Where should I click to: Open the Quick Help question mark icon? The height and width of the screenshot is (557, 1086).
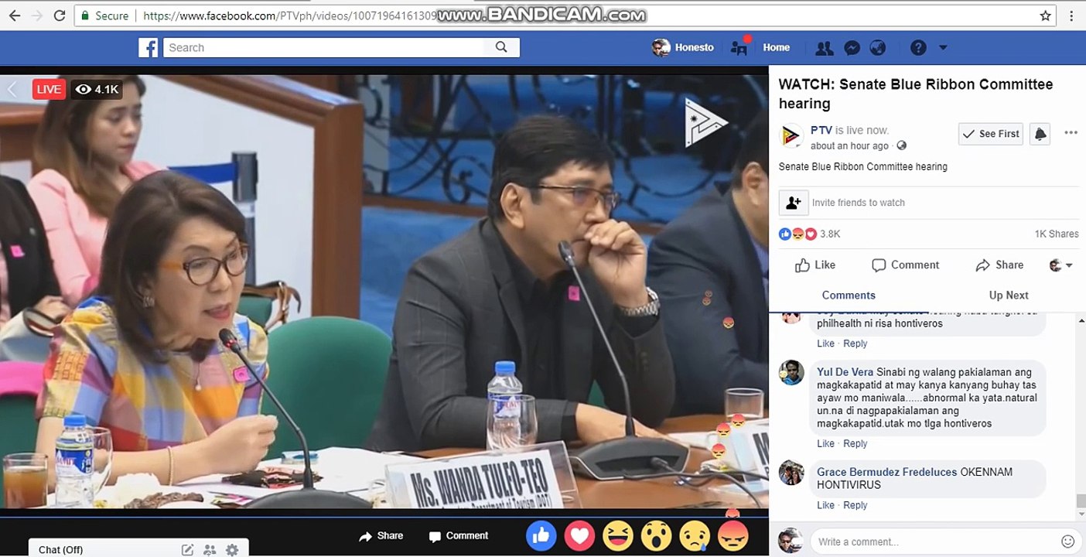[918, 47]
